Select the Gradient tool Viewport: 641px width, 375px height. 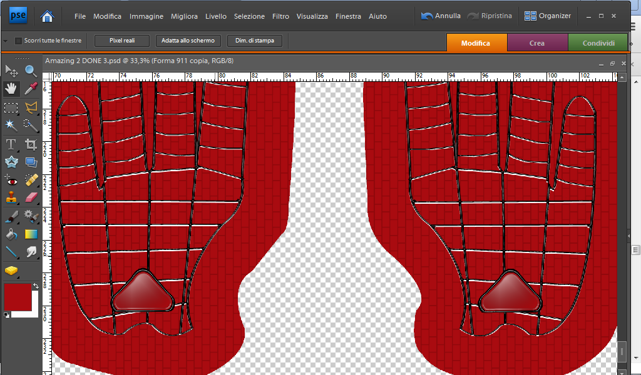pyautogui.click(x=31, y=234)
